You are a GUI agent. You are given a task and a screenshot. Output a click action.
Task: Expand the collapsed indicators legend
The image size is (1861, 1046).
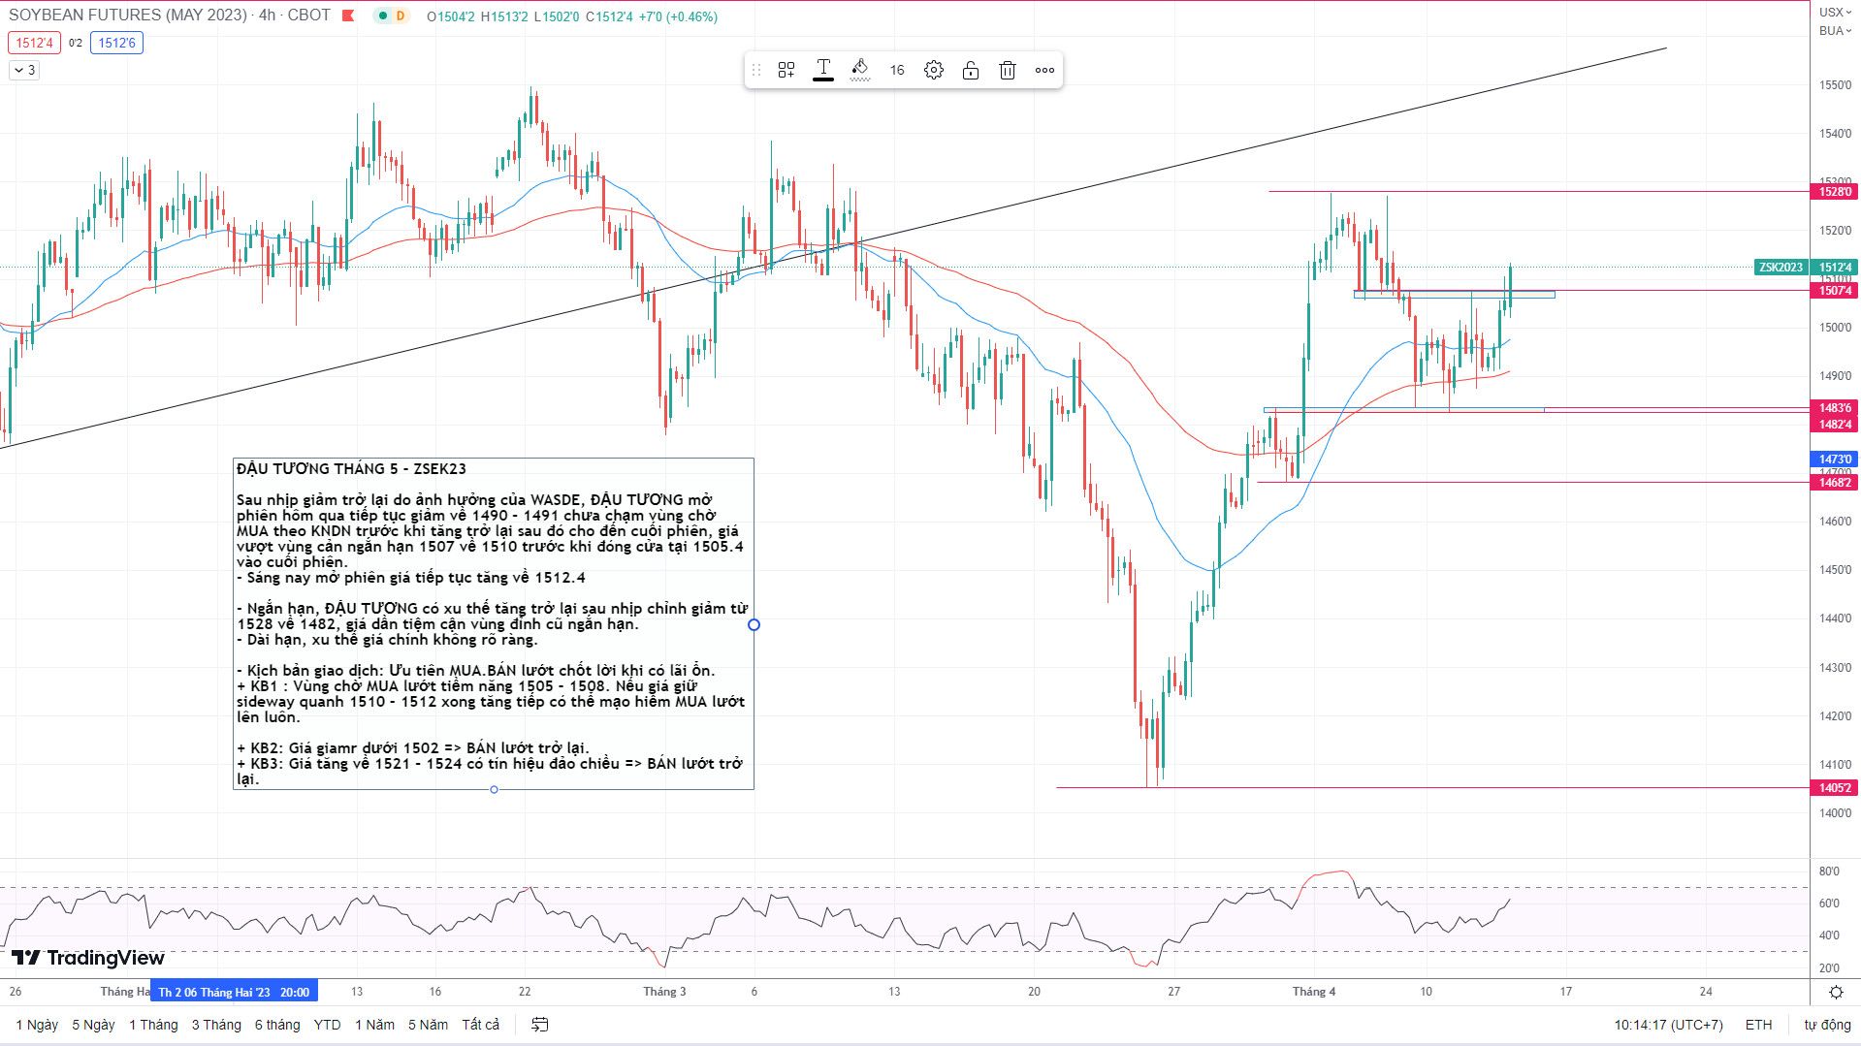[23, 70]
